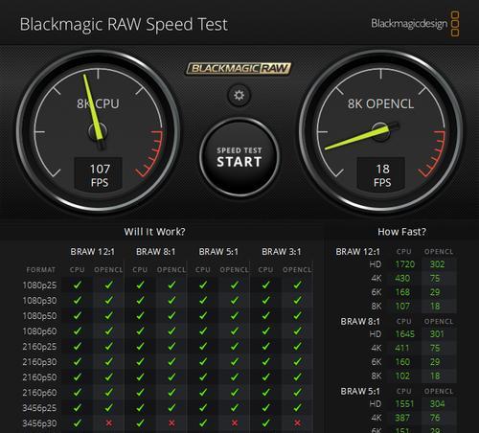Click the 107 FPS readout
This screenshot has width=479, height=433.
coord(99,175)
